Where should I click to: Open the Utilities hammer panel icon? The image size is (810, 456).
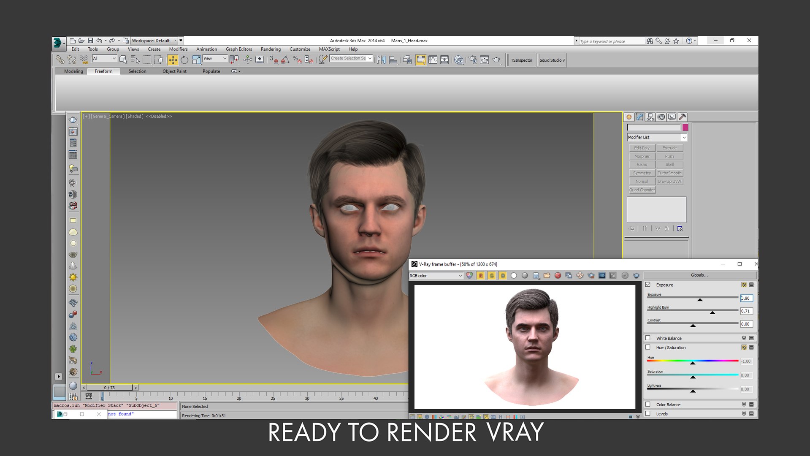click(x=683, y=117)
